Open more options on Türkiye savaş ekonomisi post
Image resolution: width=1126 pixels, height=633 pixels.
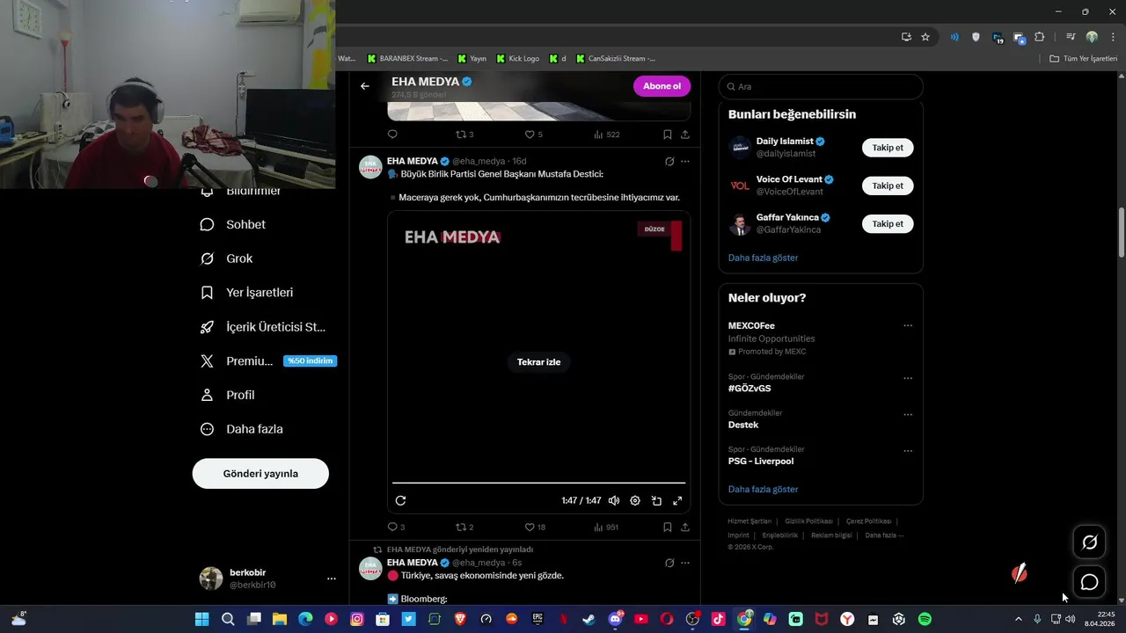click(685, 563)
